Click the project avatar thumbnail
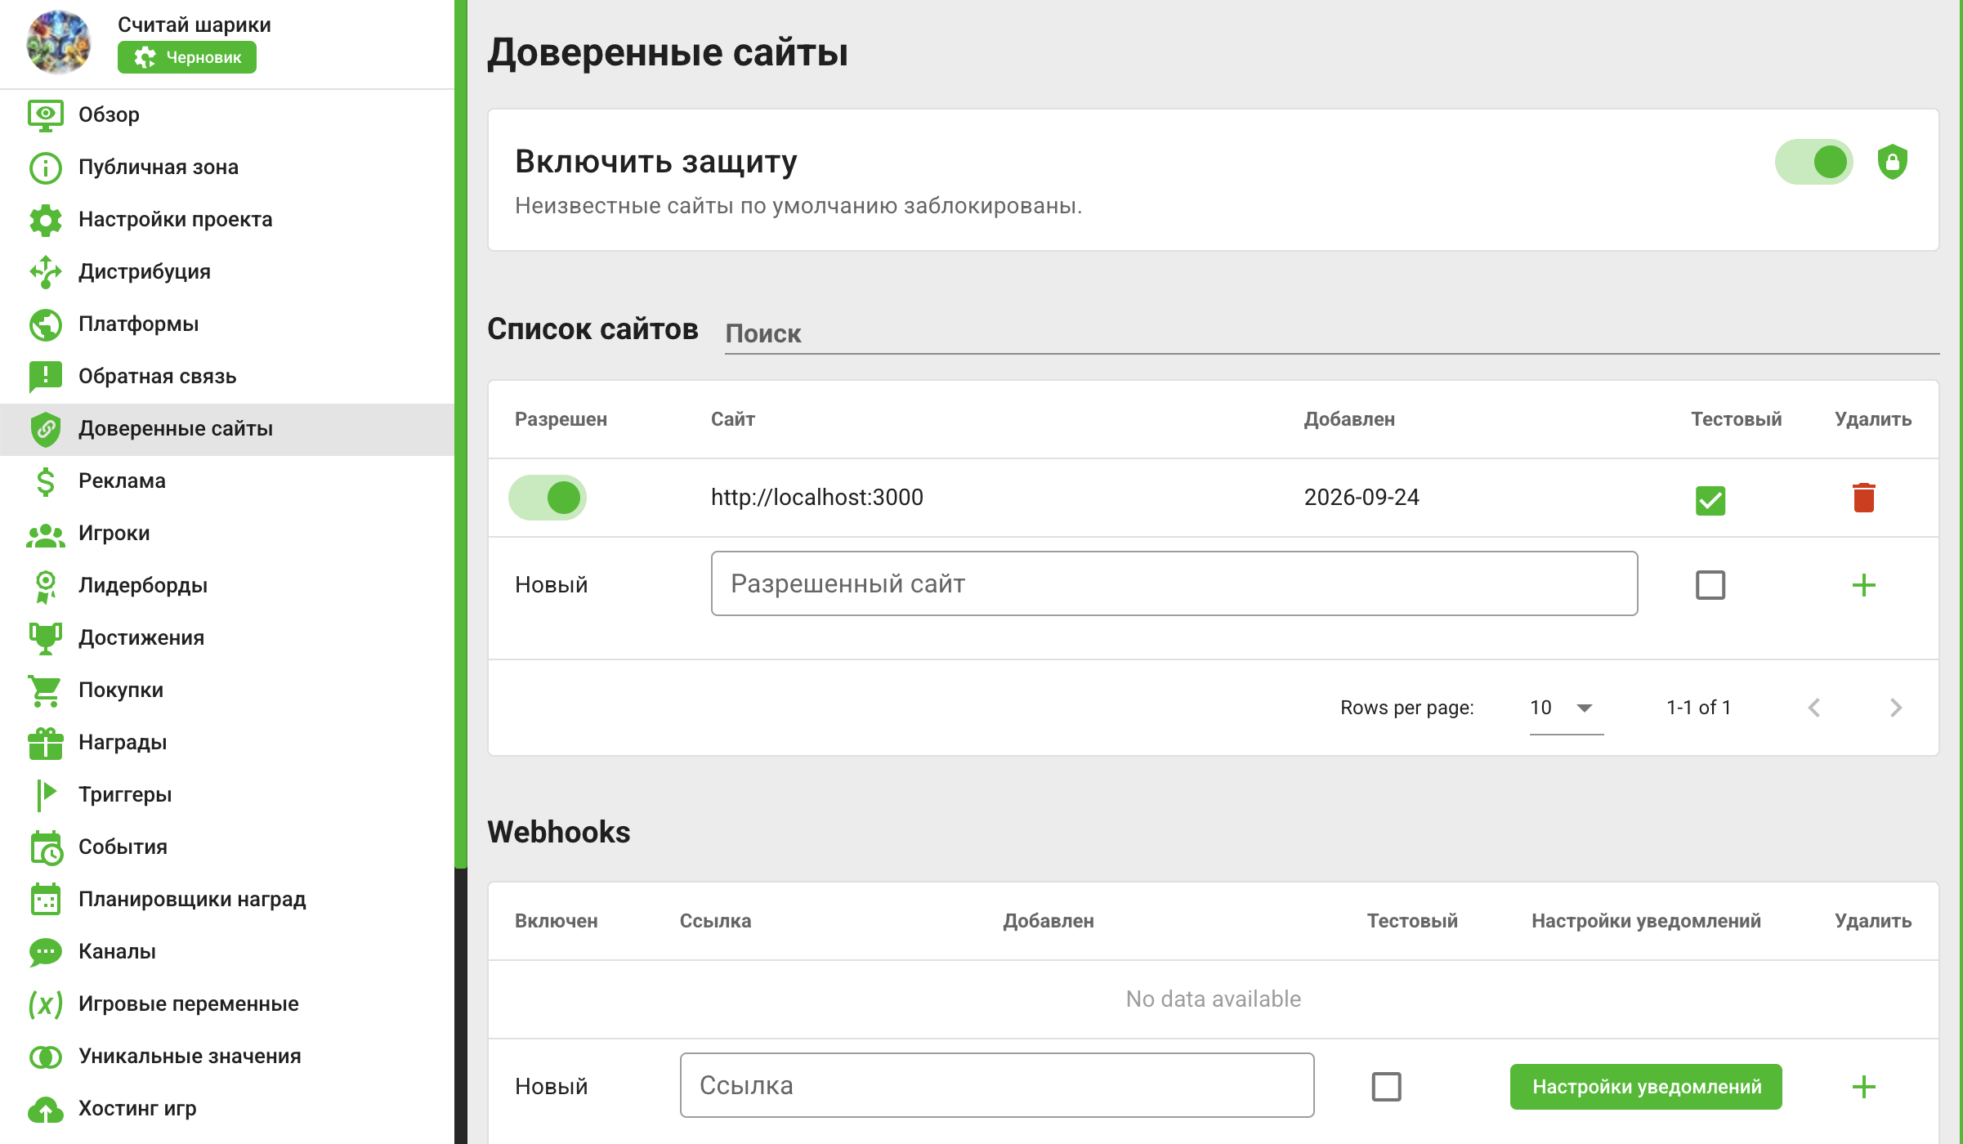1963x1144 pixels. pyautogui.click(x=59, y=42)
